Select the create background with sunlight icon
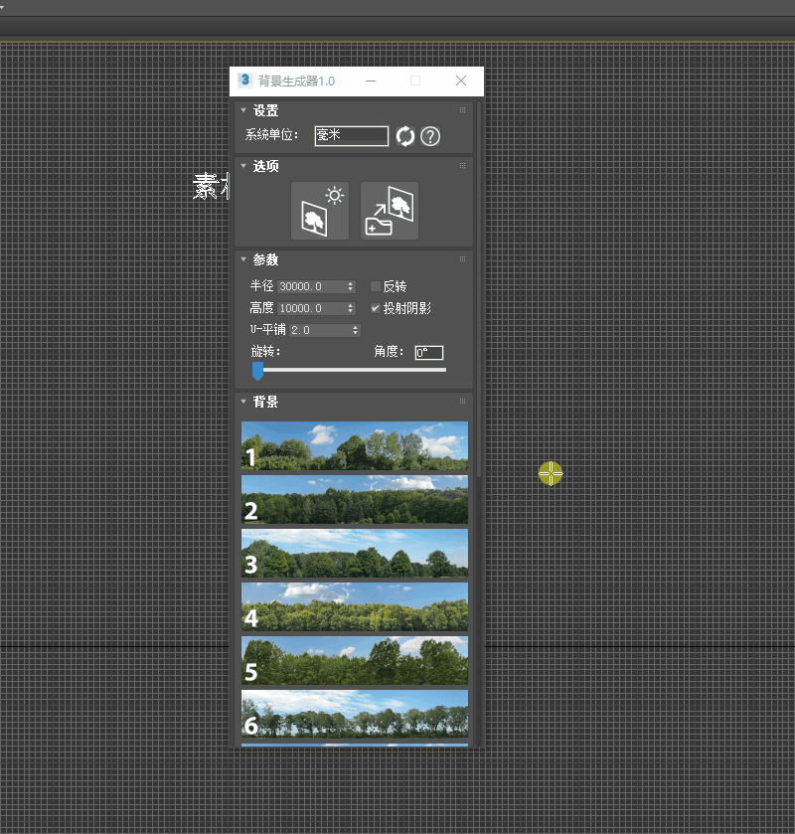 tap(319, 210)
